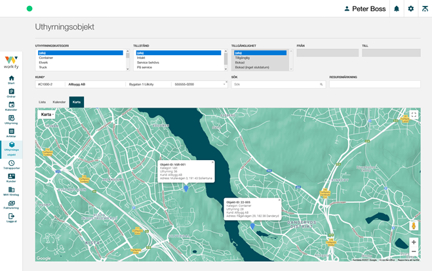The width and height of the screenshot is (432, 271).
Task: Click the Sök search field
Action: [x=275, y=85]
